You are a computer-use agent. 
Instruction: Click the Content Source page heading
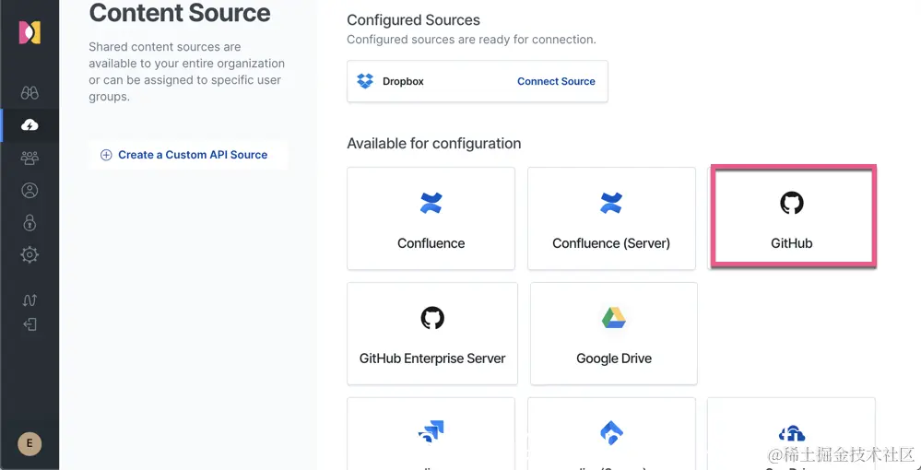click(x=180, y=13)
